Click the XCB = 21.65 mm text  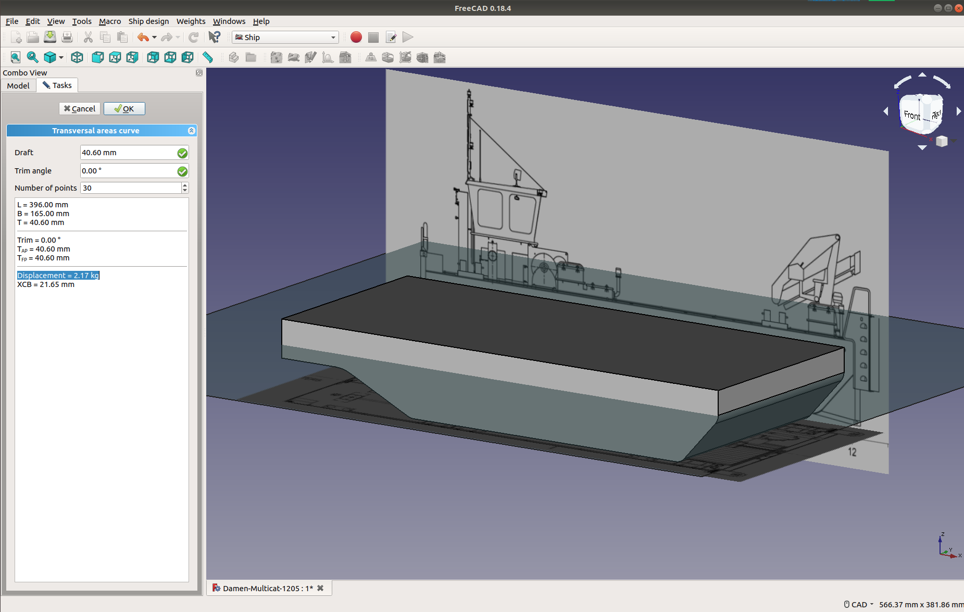(46, 284)
